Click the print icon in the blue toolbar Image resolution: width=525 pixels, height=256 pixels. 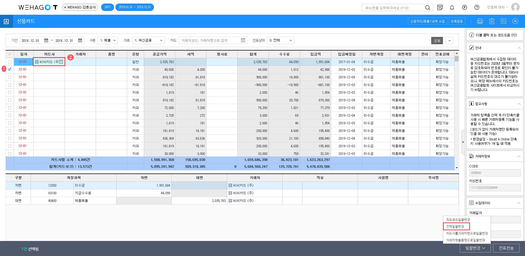[x=480, y=21]
